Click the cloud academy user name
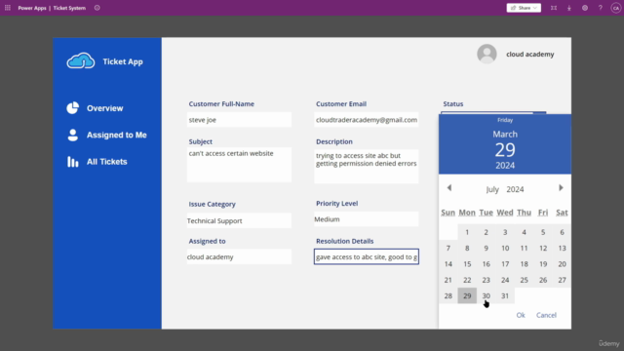Viewport: 624px width, 351px height. click(x=530, y=55)
